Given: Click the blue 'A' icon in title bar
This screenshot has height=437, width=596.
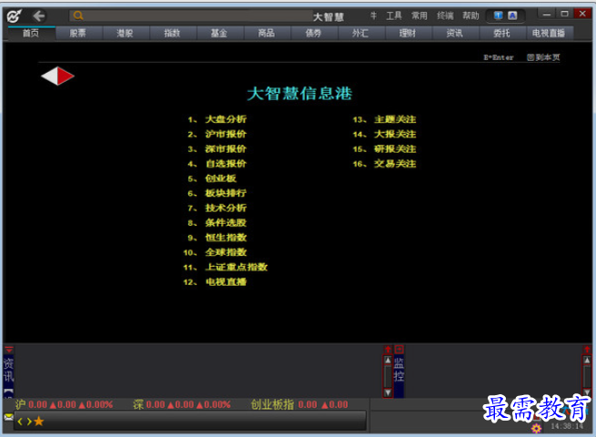Looking at the screenshot, I should click(x=512, y=15).
